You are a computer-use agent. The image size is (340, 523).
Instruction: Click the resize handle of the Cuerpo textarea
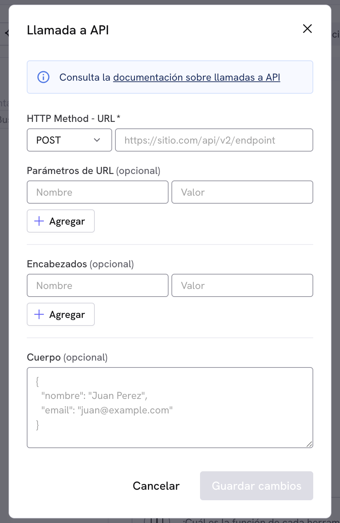[x=310, y=444]
